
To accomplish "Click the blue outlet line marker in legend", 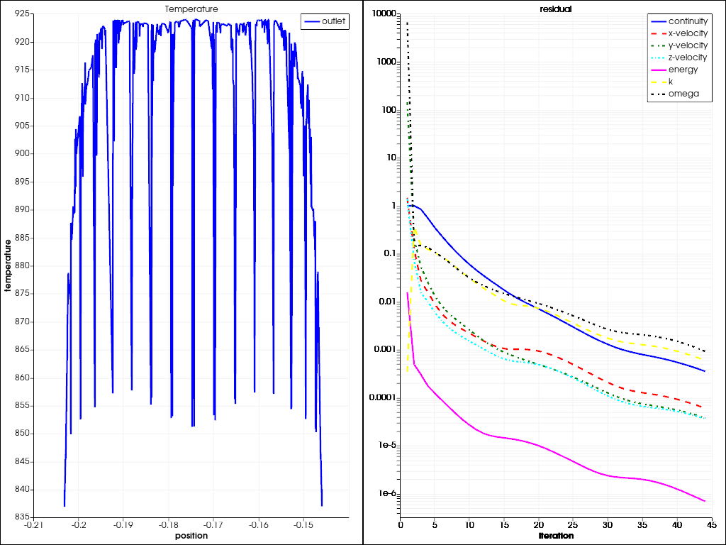I will point(312,21).
